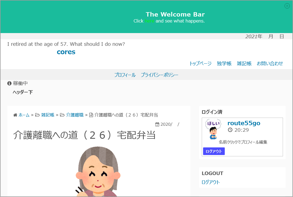This screenshot has height=197, width=293.
Task: Click the 2021年 date text in top bar
Action: pos(254,37)
